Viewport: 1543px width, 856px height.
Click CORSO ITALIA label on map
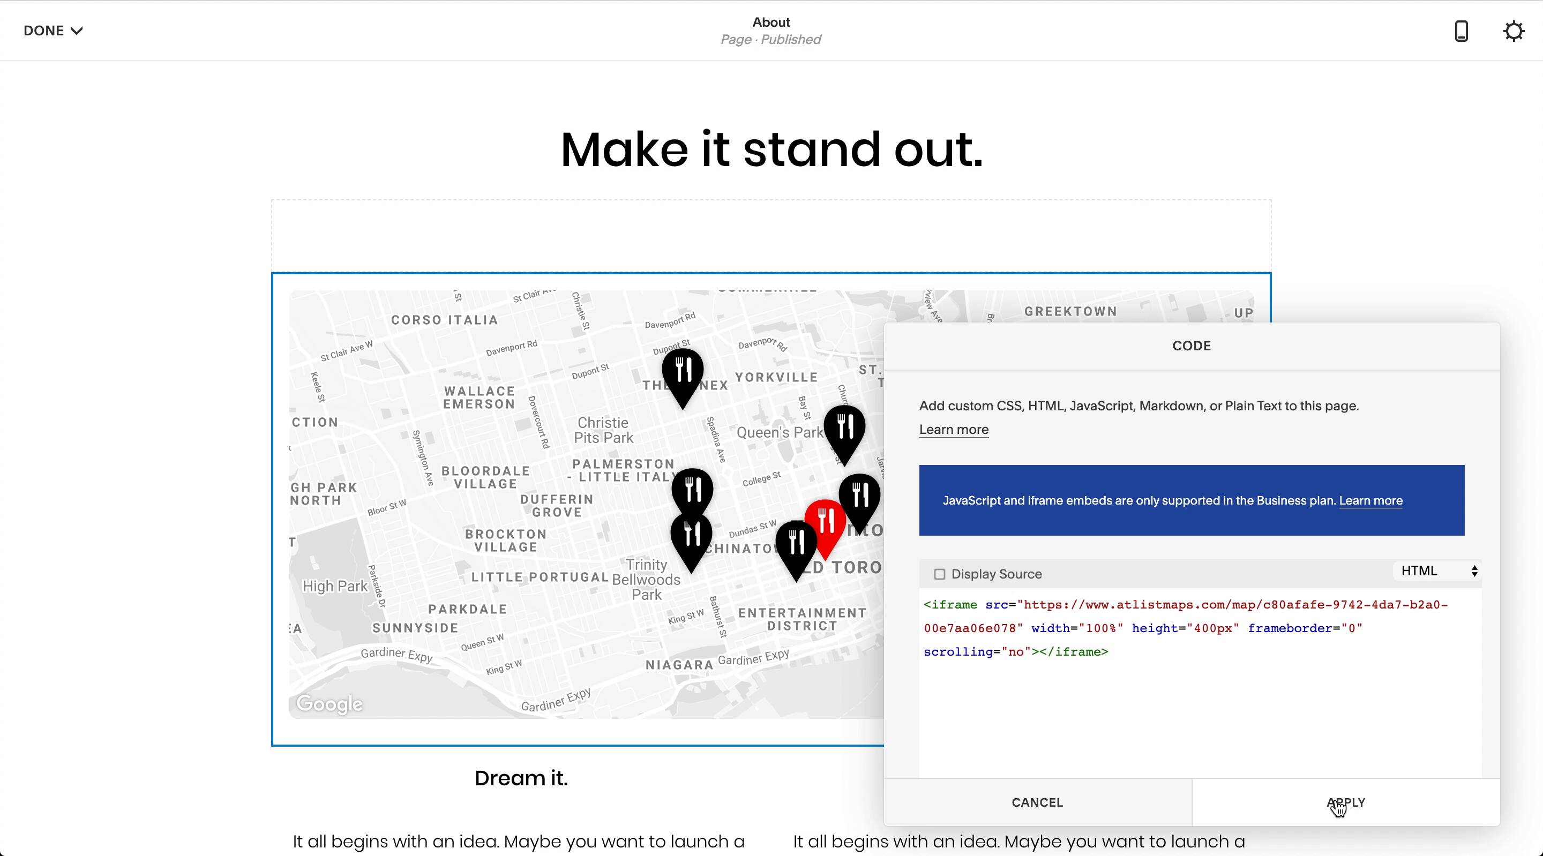[445, 320]
